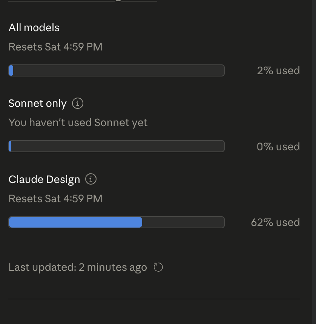Click the "You haven't used Sonnet yet" message
Image resolution: width=316 pixels, height=324 pixels.
click(78, 122)
